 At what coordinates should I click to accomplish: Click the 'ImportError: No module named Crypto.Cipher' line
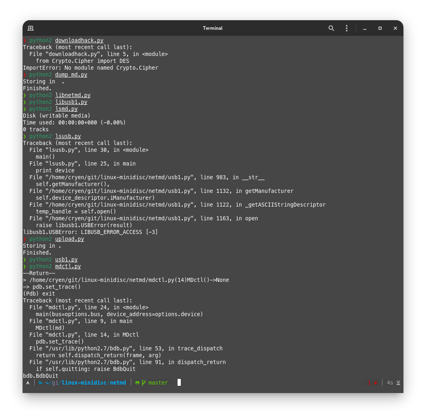point(91,68)
